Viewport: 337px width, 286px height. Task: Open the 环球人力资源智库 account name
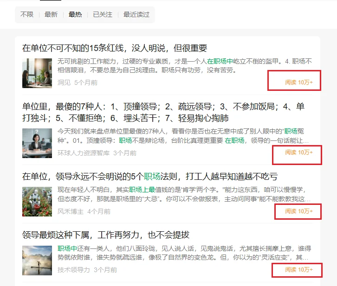(84, 153)
